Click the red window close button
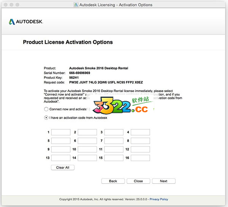 pos(6,5)
